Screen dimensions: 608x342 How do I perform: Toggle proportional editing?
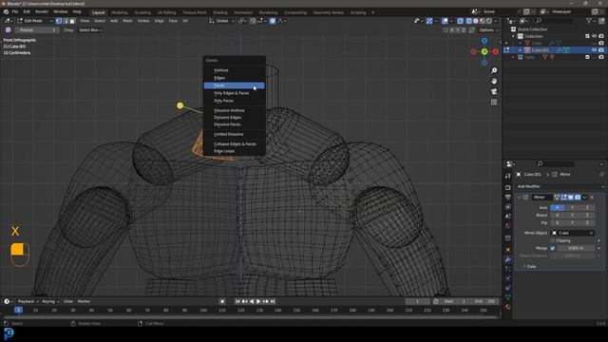pos(273,21)
